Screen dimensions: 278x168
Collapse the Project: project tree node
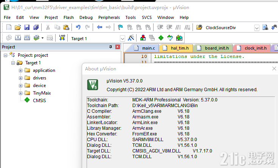6,55
